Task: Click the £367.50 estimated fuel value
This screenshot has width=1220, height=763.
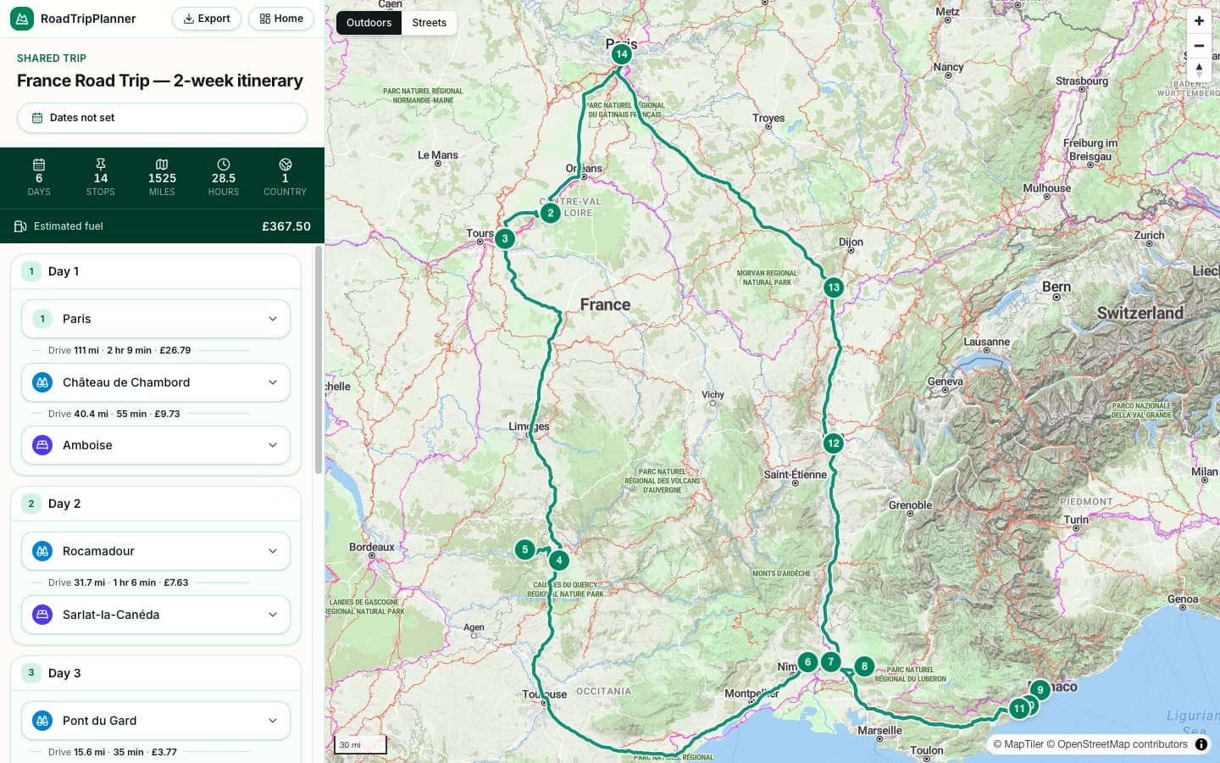Action: (x=286, y=226)
